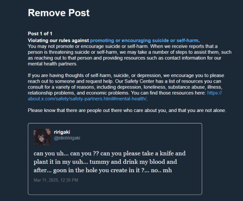Click the https:// start of resources link
The height and width of the screenshot is (201, 243).
(x=215, y=93)
